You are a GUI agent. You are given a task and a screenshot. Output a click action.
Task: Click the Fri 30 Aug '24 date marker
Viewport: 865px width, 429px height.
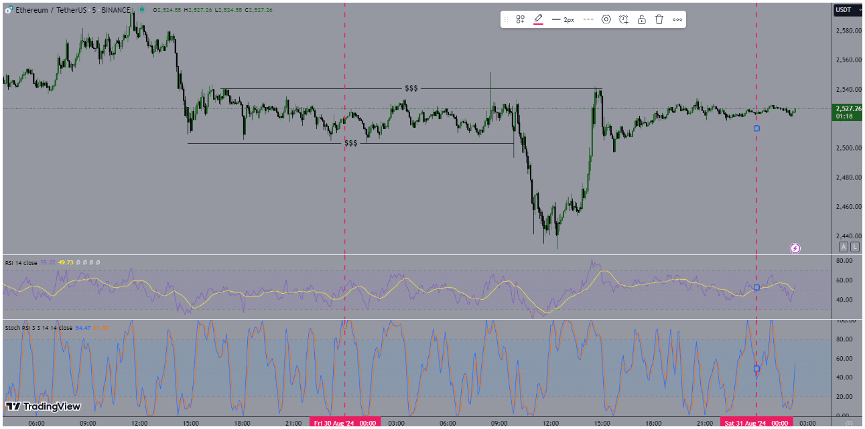pos(344,423)
